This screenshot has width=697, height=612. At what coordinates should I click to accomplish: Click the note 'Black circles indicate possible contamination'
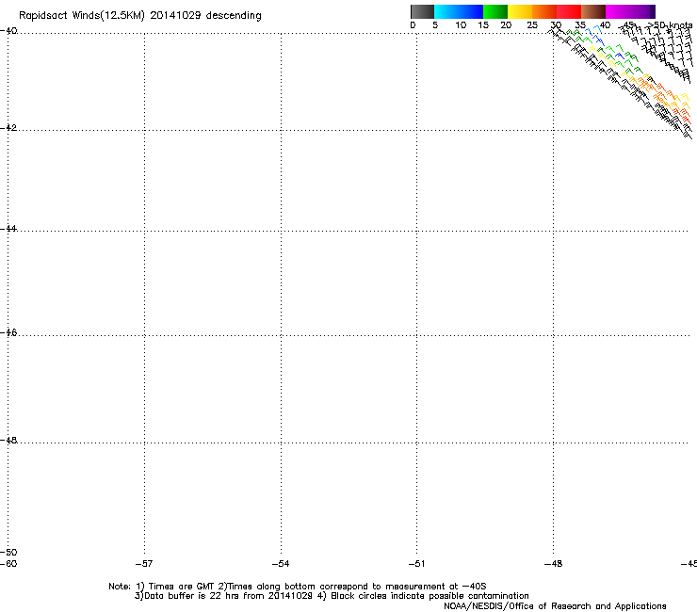430,596
